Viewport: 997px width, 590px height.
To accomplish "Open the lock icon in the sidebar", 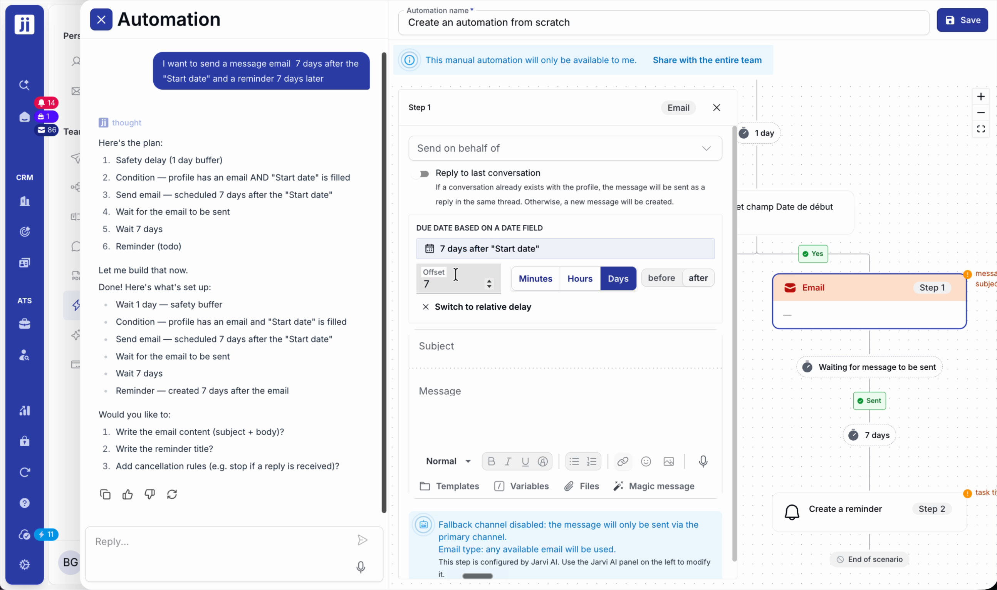I will 25,441.
